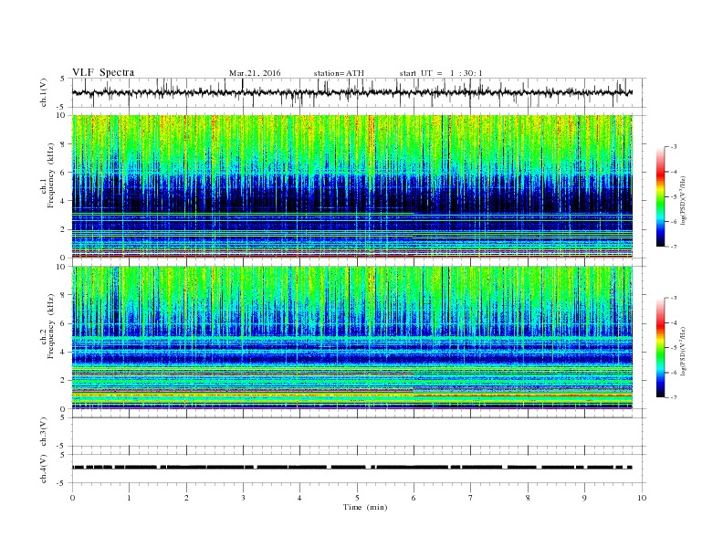723x559 pixels.
Task: Click the "log(PSD)(V²/Hz)" label beside the ch.1 colorbar
Action: coord(684,200)
